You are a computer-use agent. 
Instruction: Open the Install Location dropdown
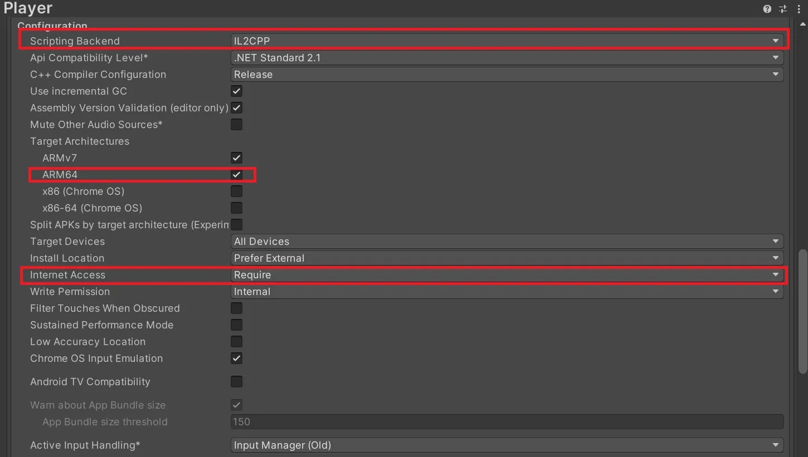pos(507,258)
